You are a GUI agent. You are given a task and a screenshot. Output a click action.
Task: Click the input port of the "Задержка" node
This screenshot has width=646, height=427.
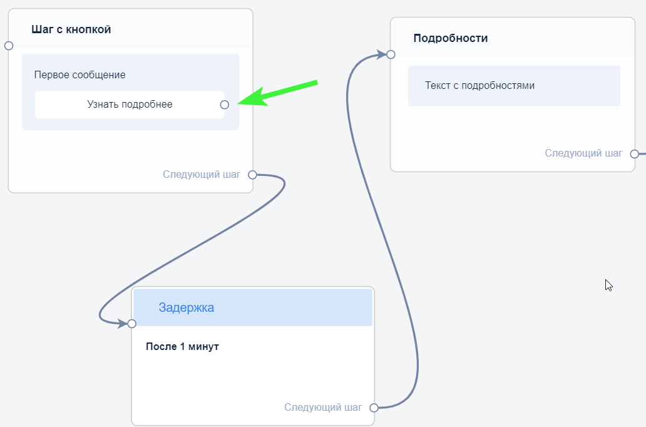click(x=131, y=324)
